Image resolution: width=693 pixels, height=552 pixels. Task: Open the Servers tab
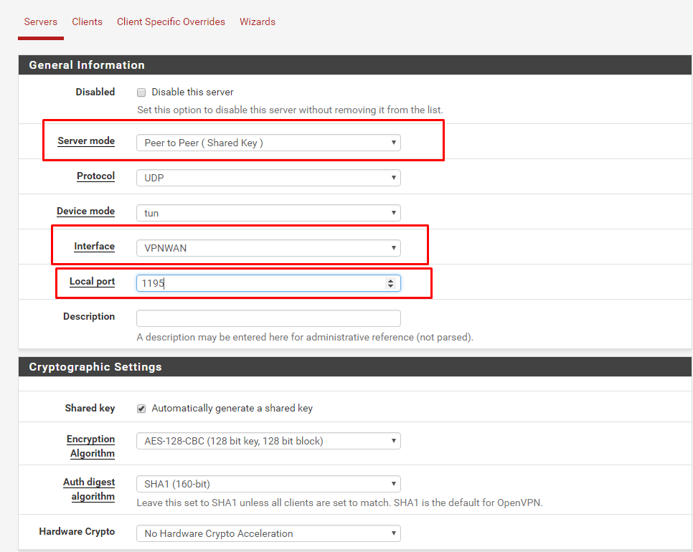click(x=41, y=22)
